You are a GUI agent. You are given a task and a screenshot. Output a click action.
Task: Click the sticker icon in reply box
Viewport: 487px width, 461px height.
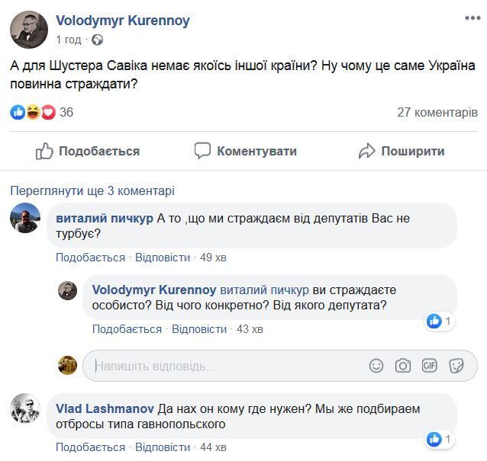click(x=456, y=366)
